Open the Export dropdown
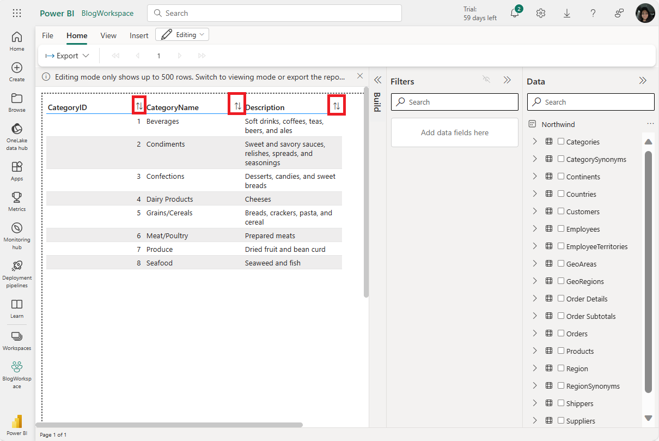Screen dimensions: 659x441 pos(67,56)
